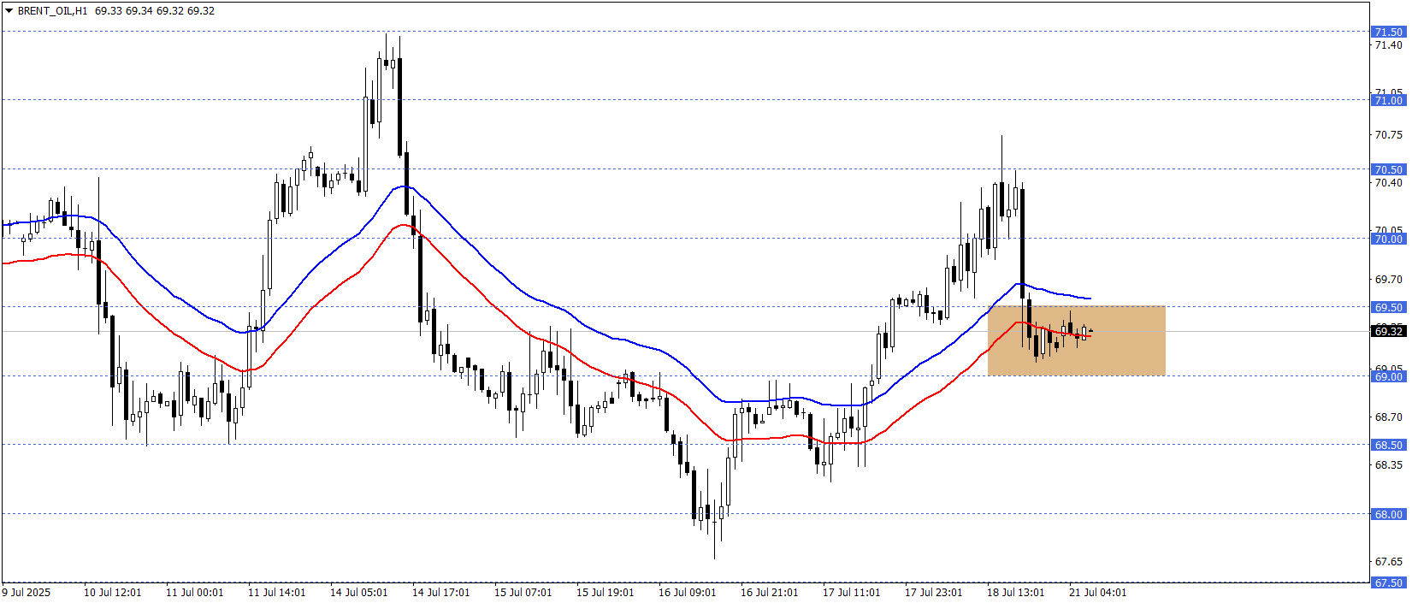
Task: Click the 70.40 price scale value
Action: click(x=1388, y=182)
